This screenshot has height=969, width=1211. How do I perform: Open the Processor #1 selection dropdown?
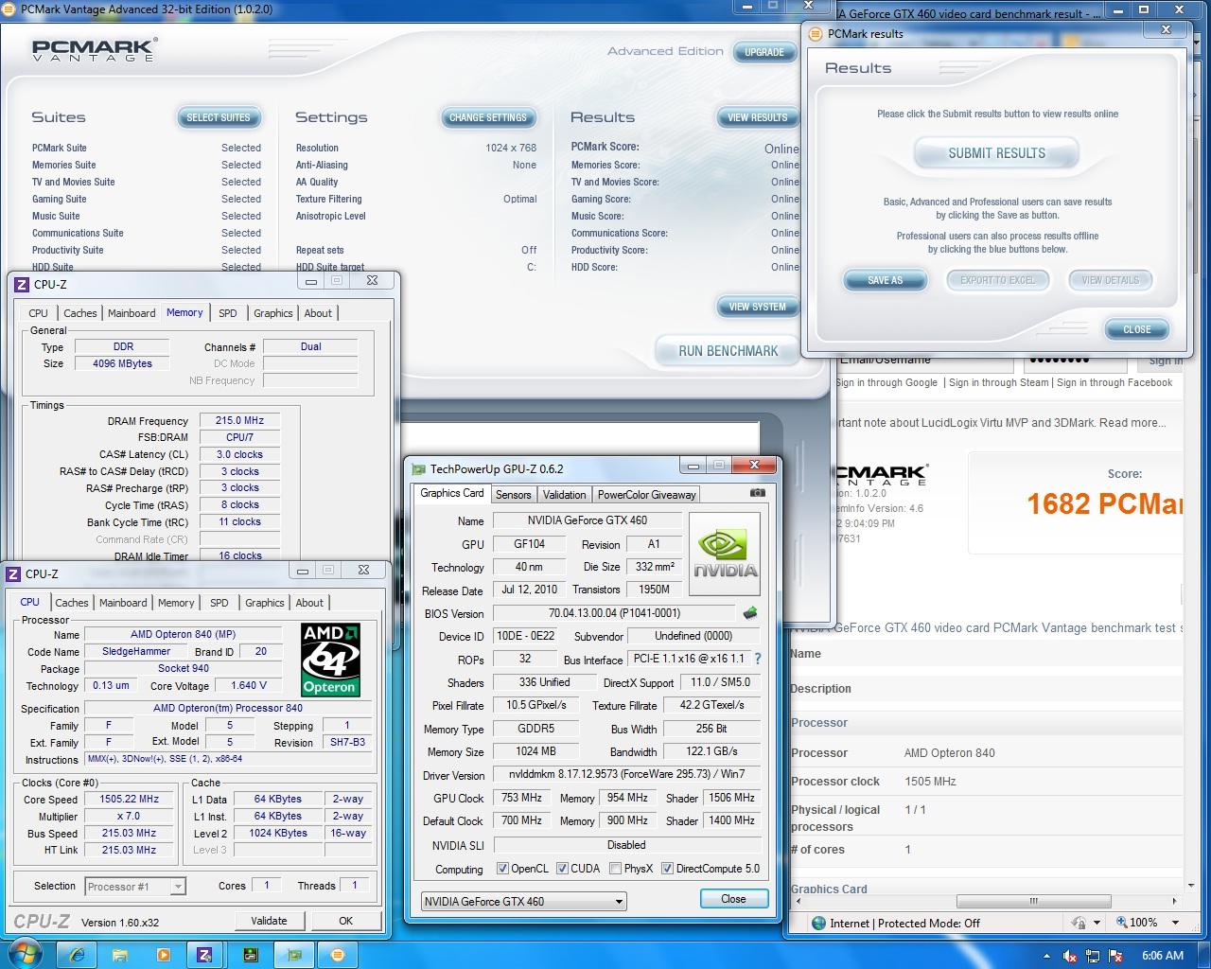(135, 887)
